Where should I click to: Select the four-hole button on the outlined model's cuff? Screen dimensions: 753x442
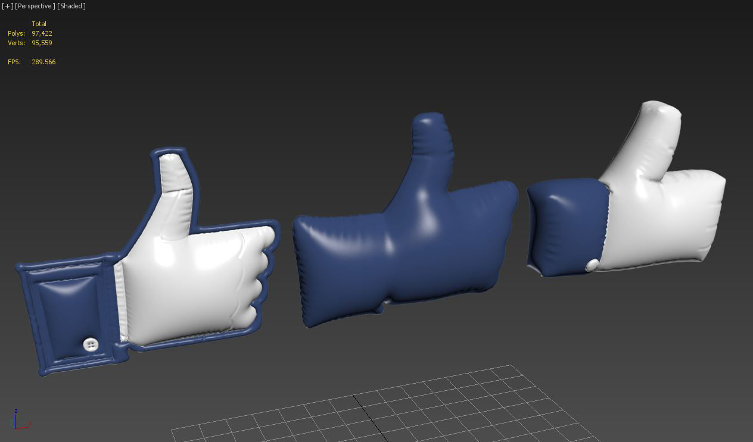(91, 344)
